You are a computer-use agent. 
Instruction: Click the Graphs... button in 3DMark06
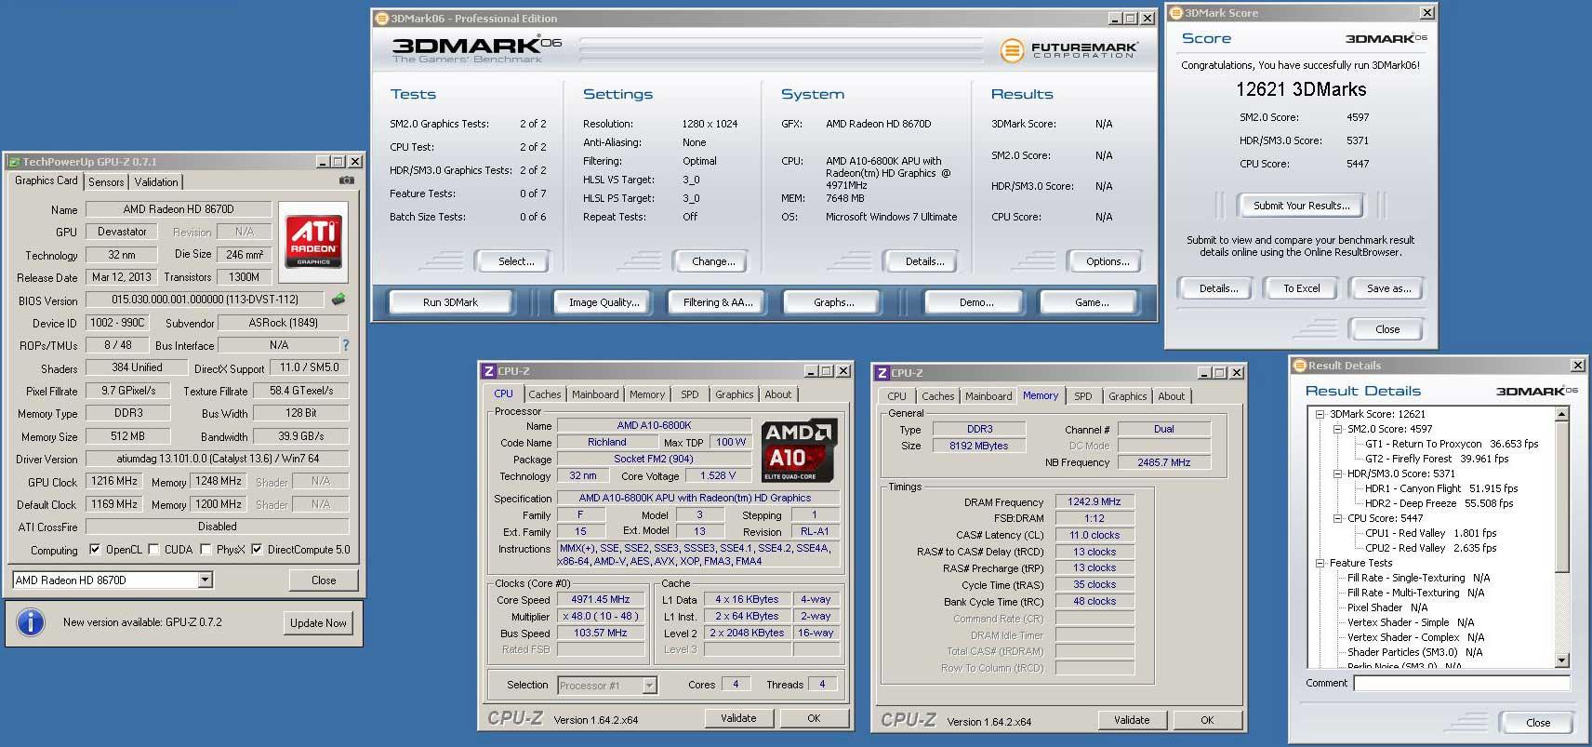(833, 302)
